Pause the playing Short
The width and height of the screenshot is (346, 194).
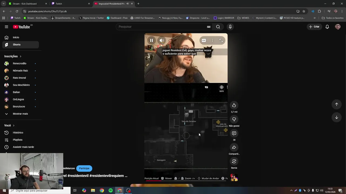pos(152,40)
